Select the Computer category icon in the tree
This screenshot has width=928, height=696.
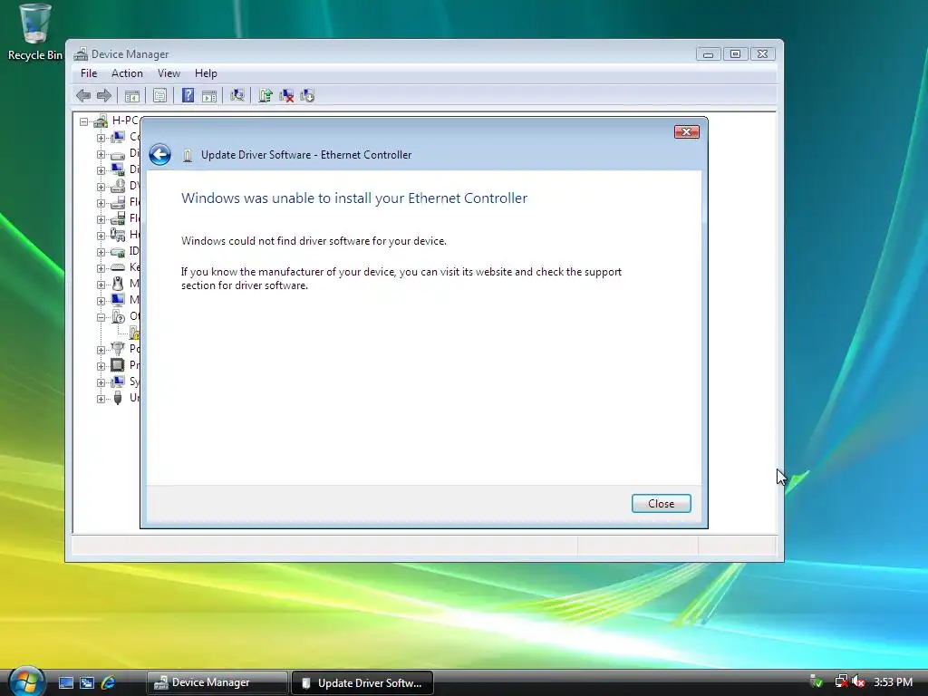coord(118,137)
